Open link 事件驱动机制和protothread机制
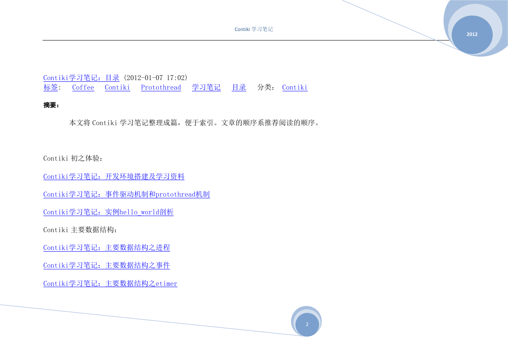The image size is (508, 359). point(127,194)
